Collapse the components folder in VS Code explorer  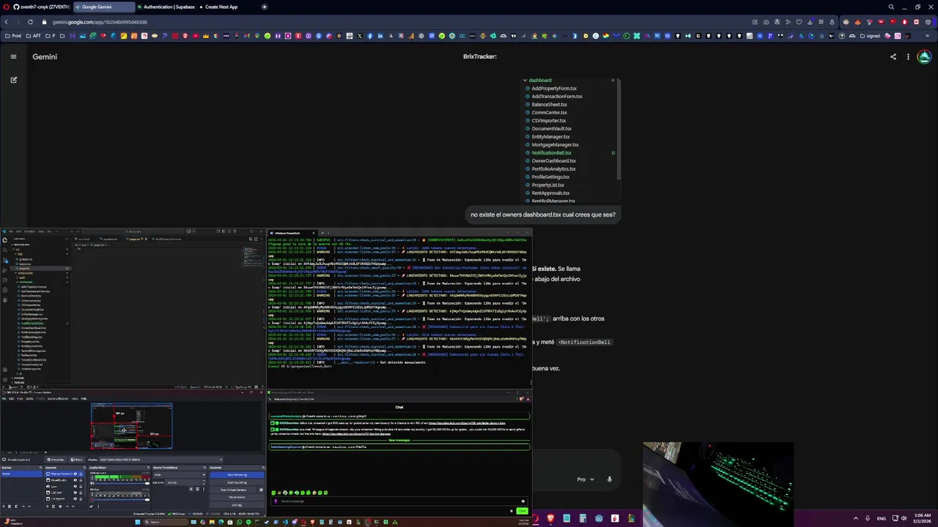23,273
